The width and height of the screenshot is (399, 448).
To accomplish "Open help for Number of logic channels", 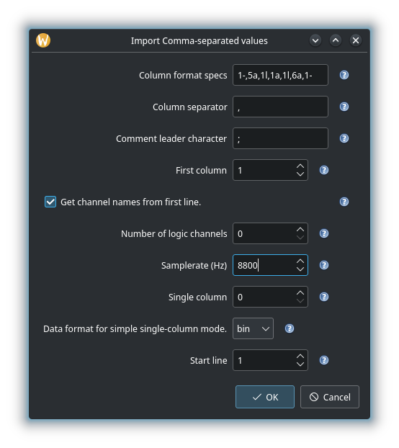I will pos(324,233).
